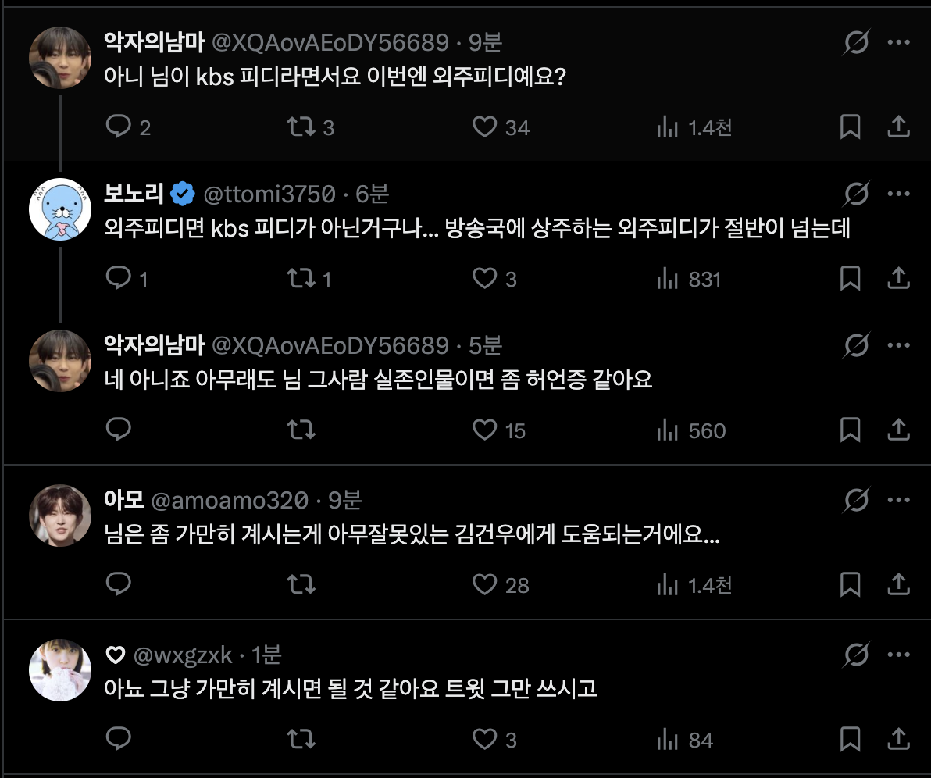Open more options menu on @wxgzxk tweet
The height and width of the screenshot is (778, 931).
click(x=900, y=654)
